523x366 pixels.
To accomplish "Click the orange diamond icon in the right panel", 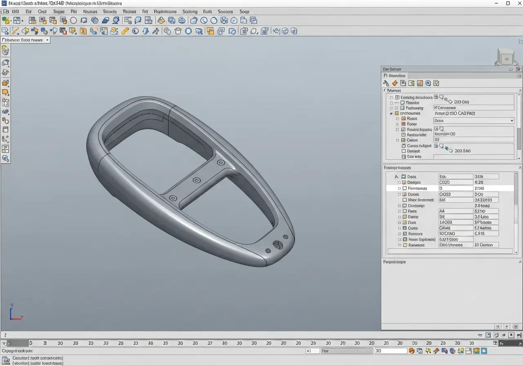I will tap(395, 83).
